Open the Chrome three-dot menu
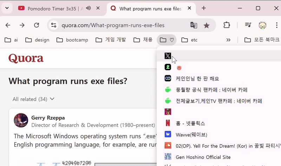The width and height of the screenshot is (281, 166). (276, 25)
